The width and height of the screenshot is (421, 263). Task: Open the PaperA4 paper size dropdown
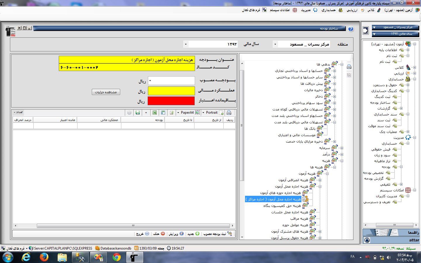point(178,113)
